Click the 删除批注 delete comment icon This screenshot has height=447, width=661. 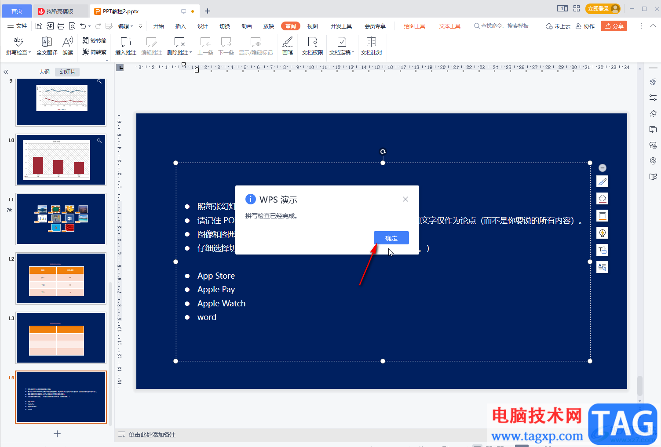point(179,42)
